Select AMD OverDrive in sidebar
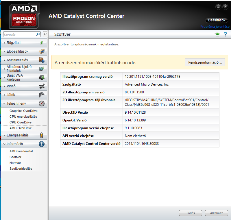231x220 pixels. [21, 128]
